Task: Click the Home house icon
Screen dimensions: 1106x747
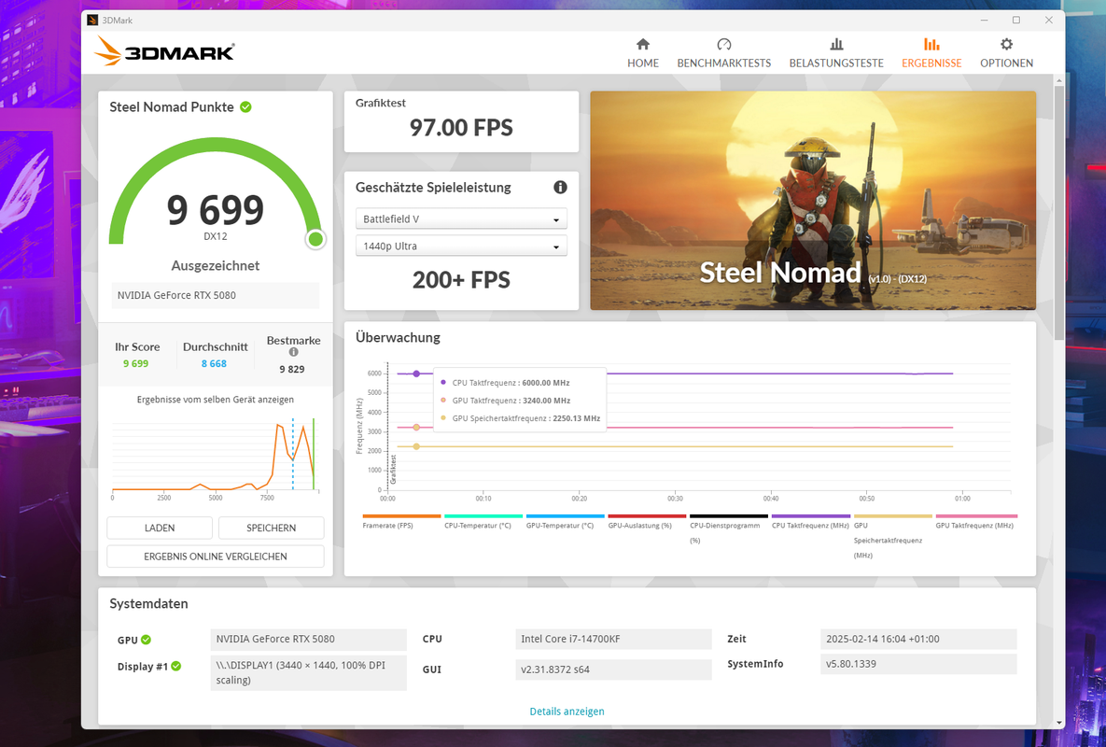Action: pos(642,45)
